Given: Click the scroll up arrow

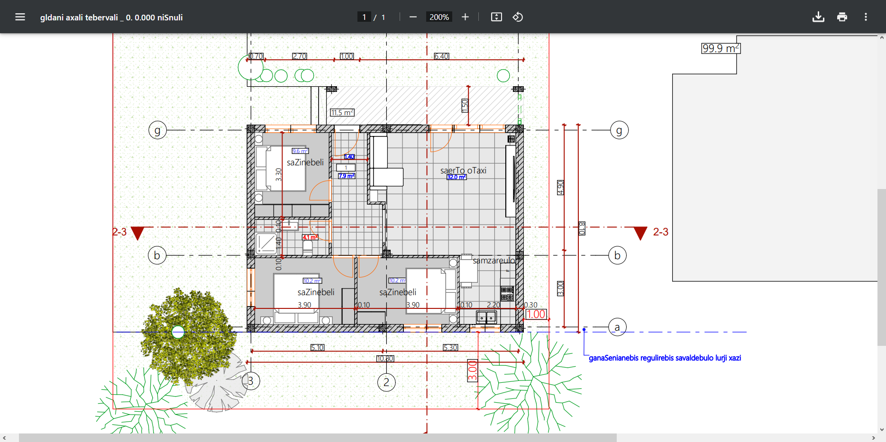Looking at the screenshot, I should (x=882, y=37).
